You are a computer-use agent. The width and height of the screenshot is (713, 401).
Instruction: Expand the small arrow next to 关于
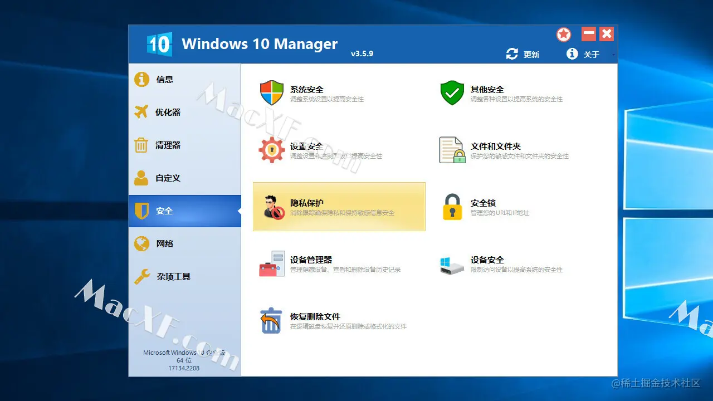click(x=613, y=55)
